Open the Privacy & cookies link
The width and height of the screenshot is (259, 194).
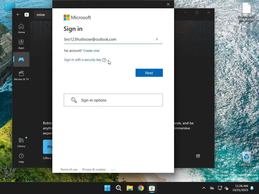[x=94, y=169]
